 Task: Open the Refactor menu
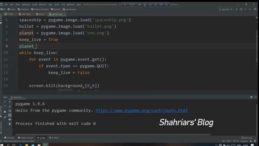click(43, 4)
